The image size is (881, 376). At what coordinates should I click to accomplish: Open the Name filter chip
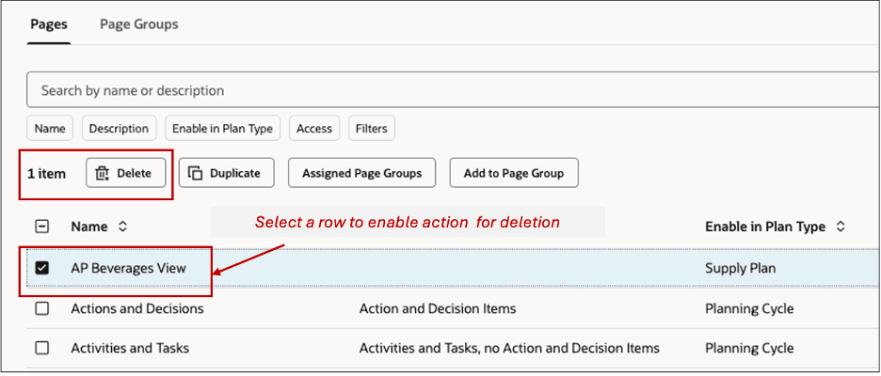(50, 129)
